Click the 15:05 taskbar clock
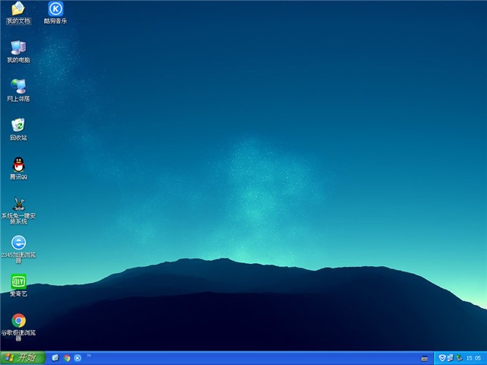Screen dimensions: 487x365 tap(473, 357)
